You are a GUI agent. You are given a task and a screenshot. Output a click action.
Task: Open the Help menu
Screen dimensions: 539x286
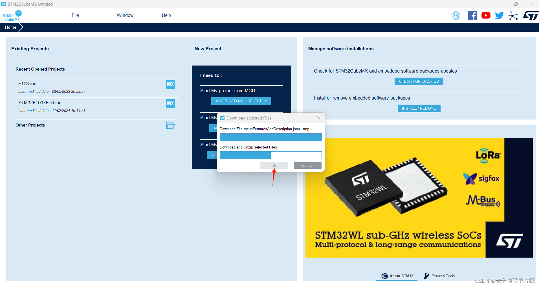pyautogui.click(x=166, y=15)
